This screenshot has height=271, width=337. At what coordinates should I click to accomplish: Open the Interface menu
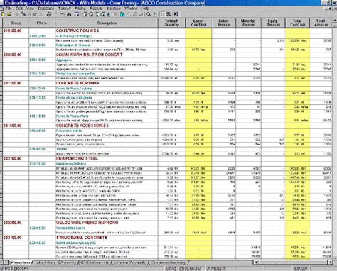point(114,9)
